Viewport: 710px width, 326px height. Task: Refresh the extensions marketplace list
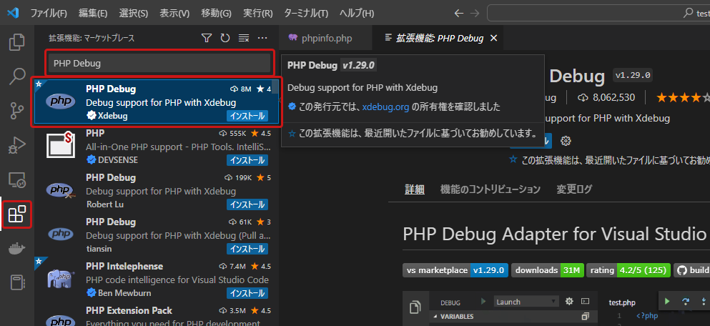click(225, 38)
